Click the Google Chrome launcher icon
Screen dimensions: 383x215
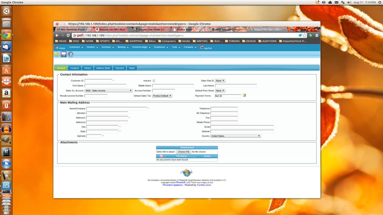pyautogui.click(x=6, y=35)
